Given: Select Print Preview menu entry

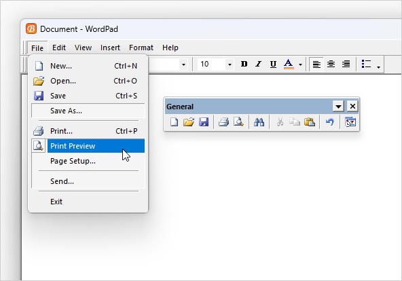Looking at the screenshot, I should point(88,146).
